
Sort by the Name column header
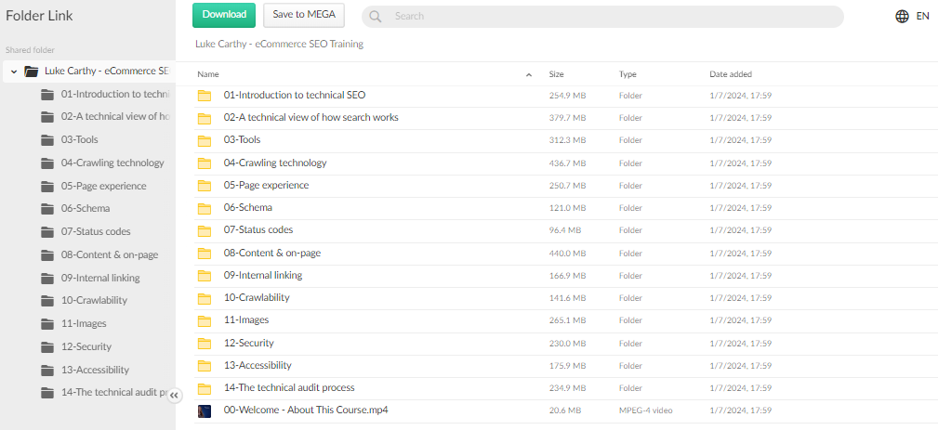click(x=208, y=74)
